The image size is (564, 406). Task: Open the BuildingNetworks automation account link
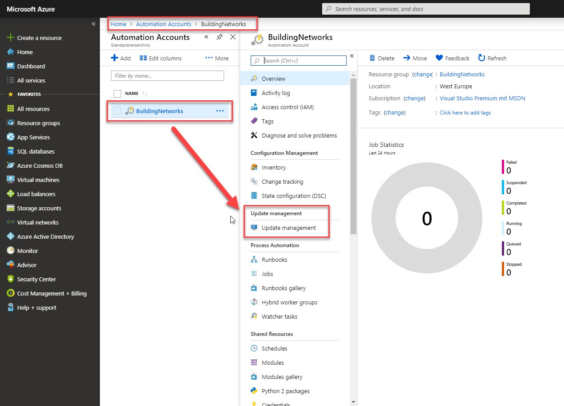159,111
